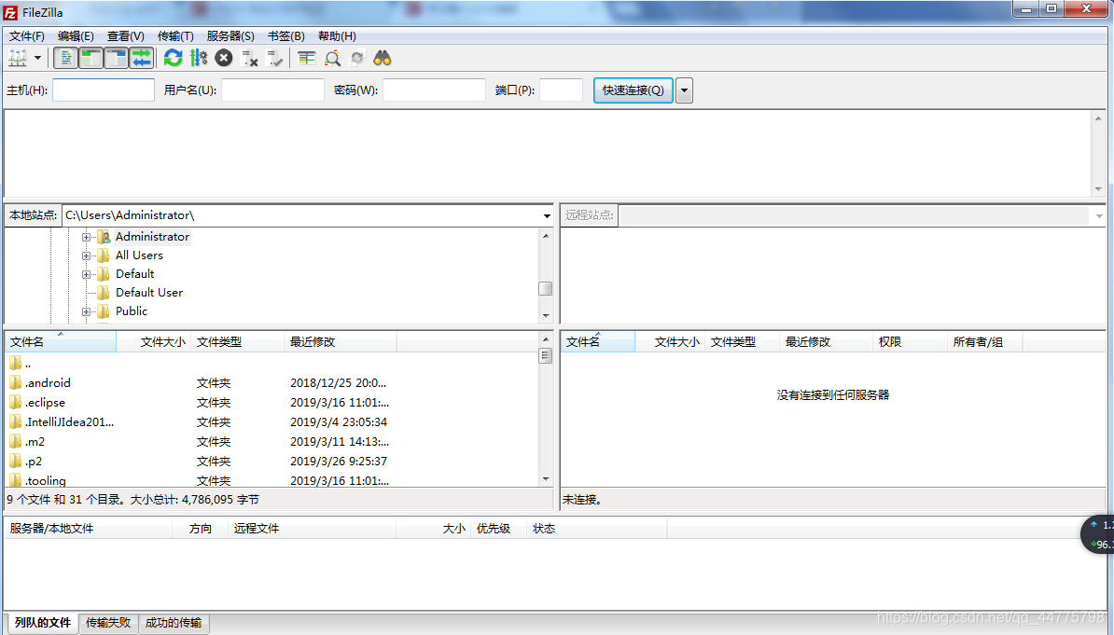
Task: Sort local list by 最近修改 column
Action: click(x=341, y=342)
